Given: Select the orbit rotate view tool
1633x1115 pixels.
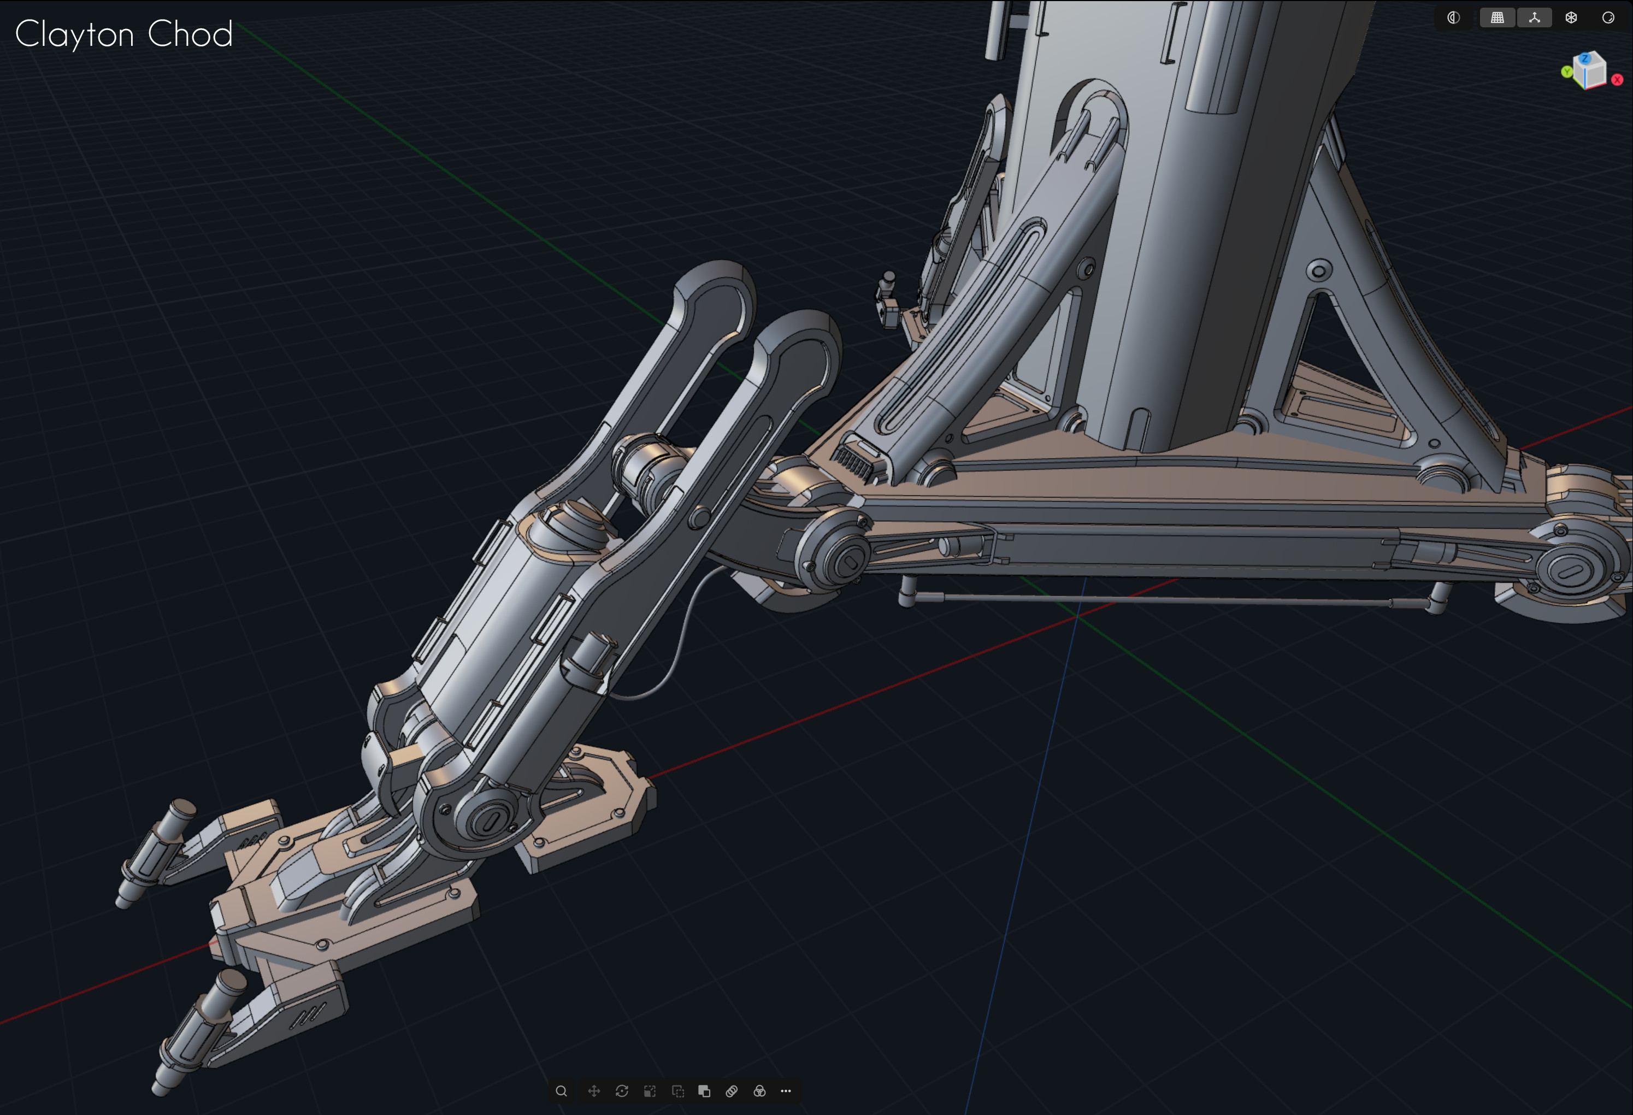Looking at the screenshot, I should point(622,1091).
